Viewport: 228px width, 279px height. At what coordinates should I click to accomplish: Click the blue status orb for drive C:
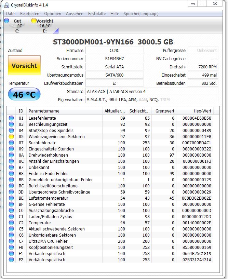[6, 21]
